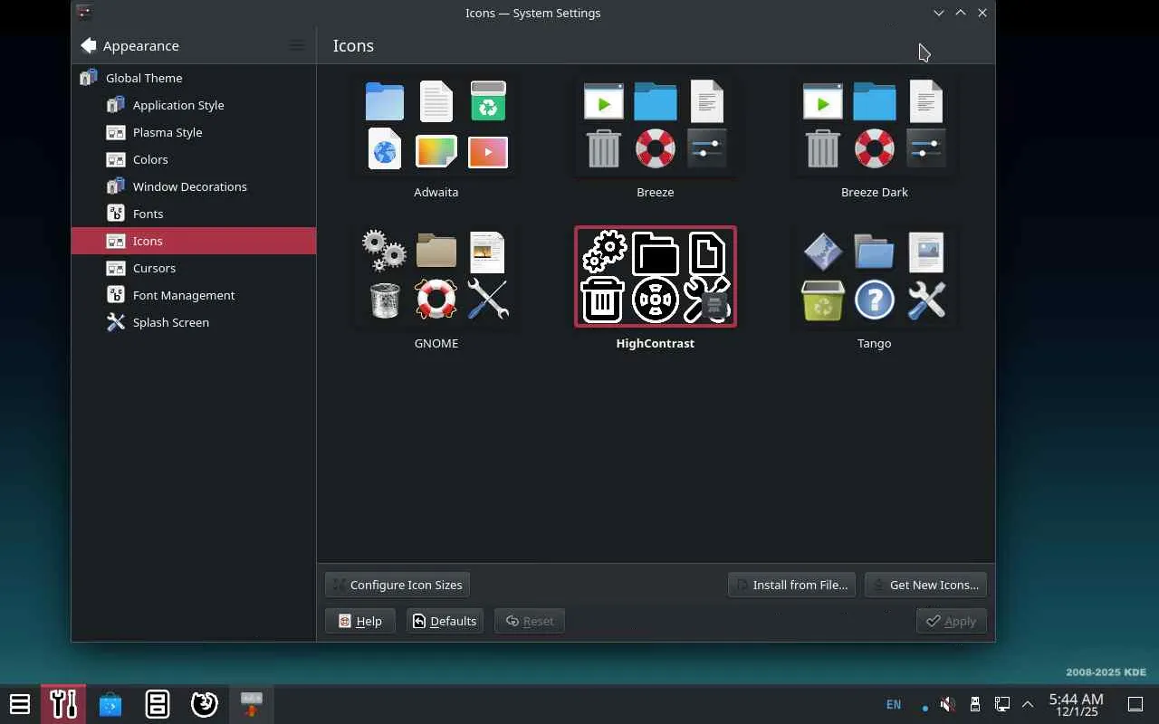1159x724 pixels.
Task: Open the muted volume tray icon
Action: pyautogui.click(x=948, y=705)
